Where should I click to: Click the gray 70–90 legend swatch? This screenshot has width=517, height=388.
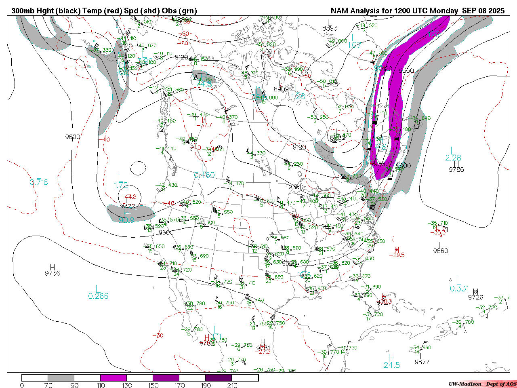point(61,377)
